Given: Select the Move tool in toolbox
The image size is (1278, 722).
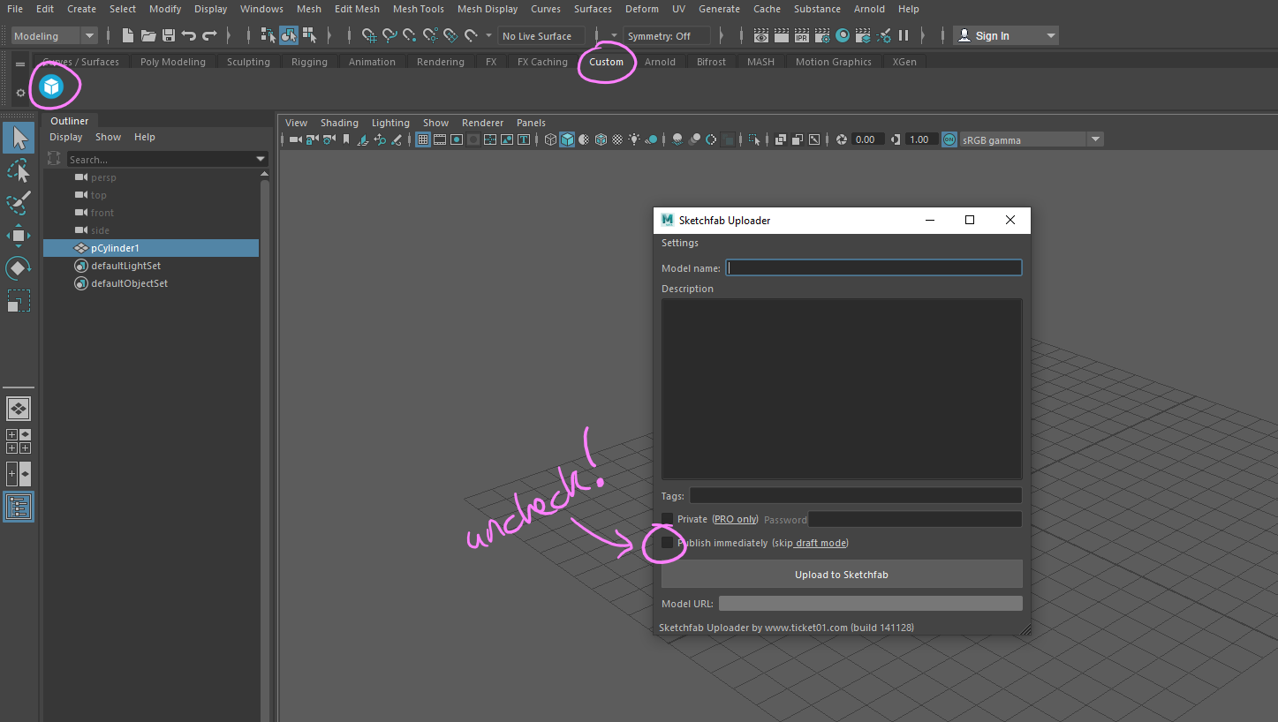Looking at the screenshot, I should (x=19, y=235).
